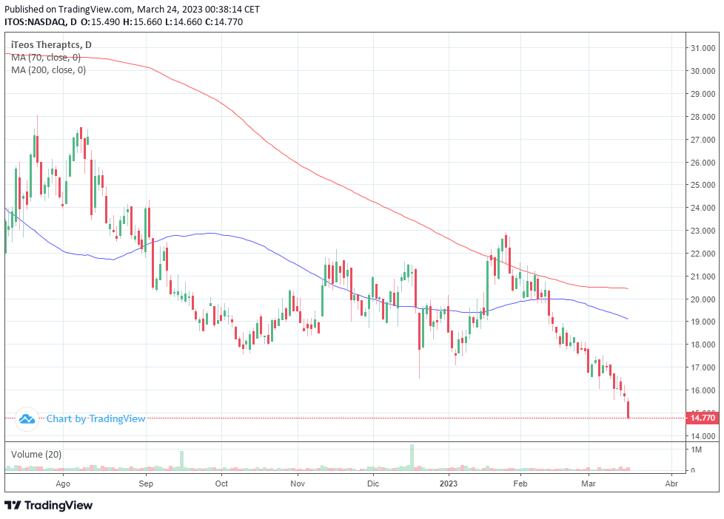Click the 28.000 price axis label

(703, 117)
